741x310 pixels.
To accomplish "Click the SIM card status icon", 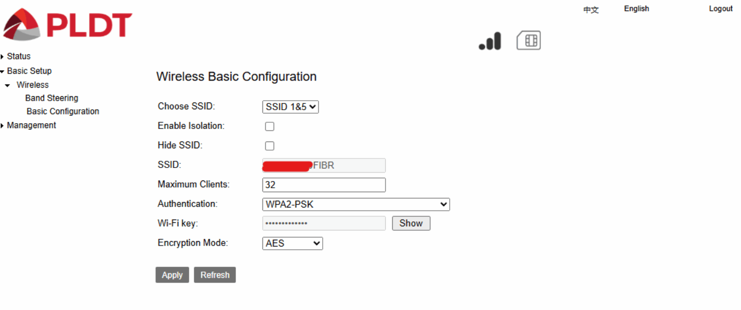I will click(528, 40).
